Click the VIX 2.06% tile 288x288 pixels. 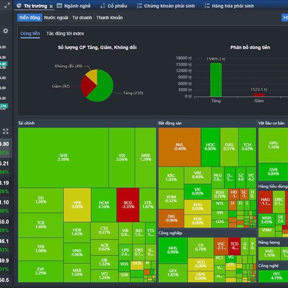coord(122,157)
